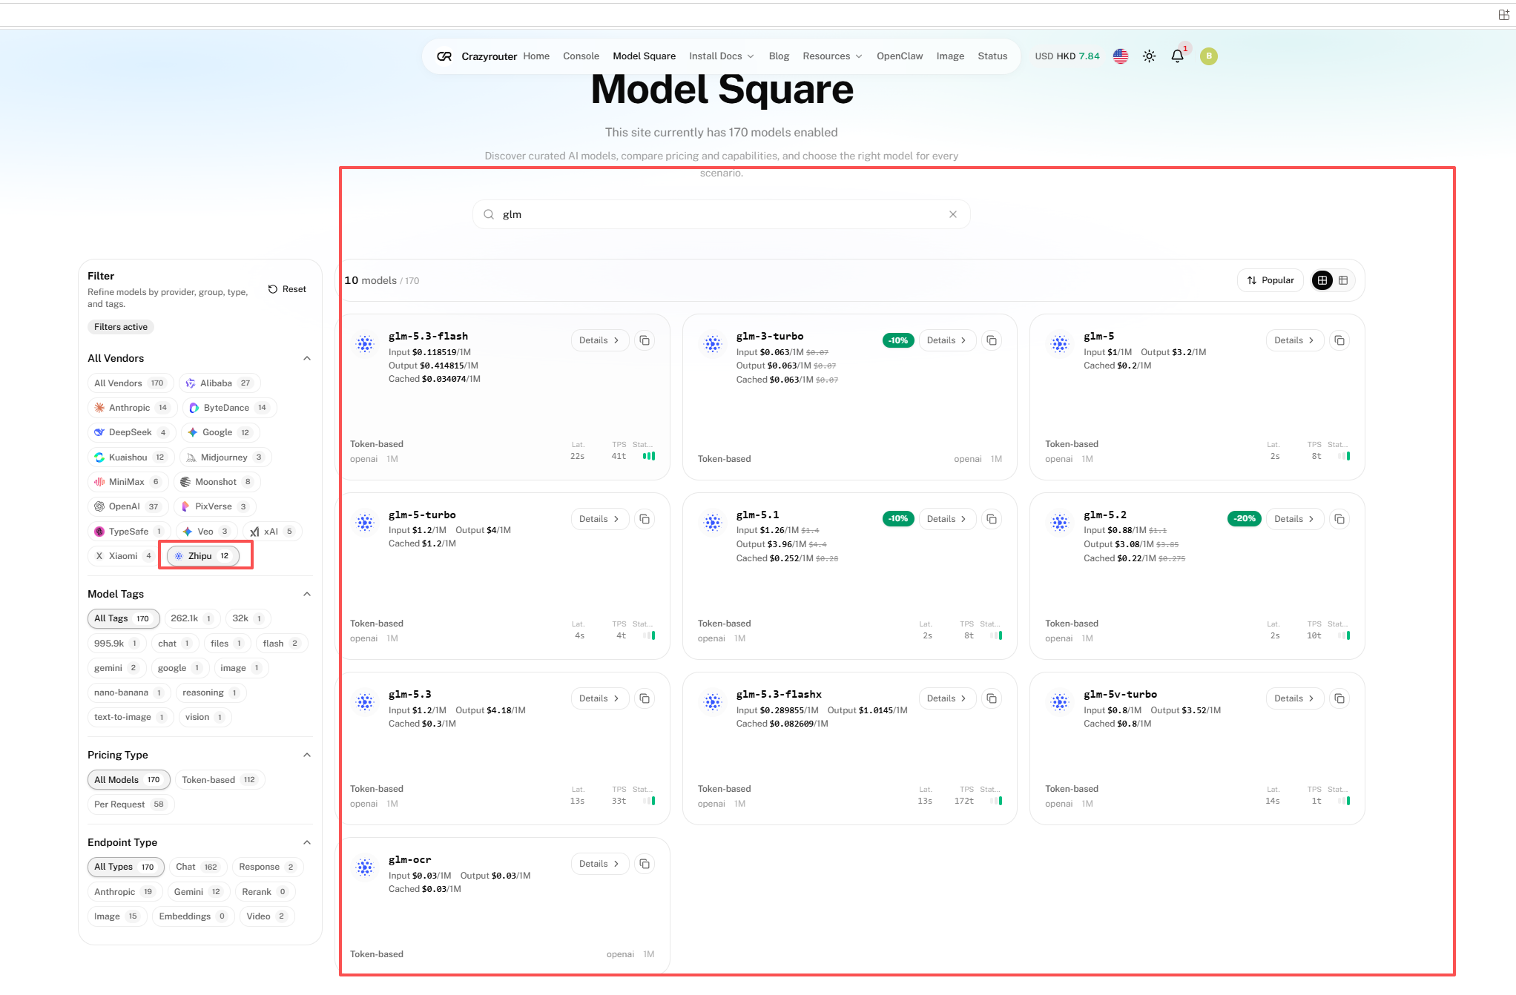
Task: Copy the glm-5.3-flashx model name
Action: pyautogui.click(x=992, y=698)
